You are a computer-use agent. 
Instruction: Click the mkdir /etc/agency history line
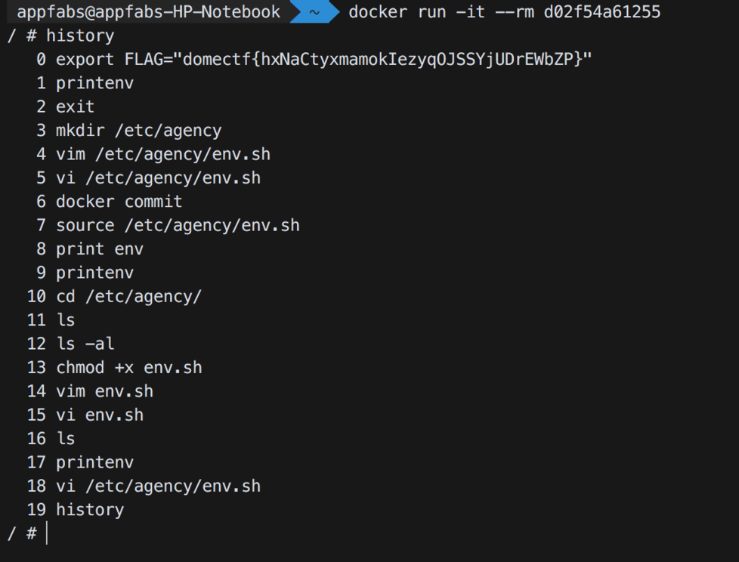tap(138, 131)
